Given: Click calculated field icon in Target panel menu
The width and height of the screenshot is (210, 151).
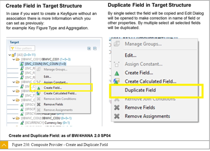Looking at the screenshot, I should (38, 93).
